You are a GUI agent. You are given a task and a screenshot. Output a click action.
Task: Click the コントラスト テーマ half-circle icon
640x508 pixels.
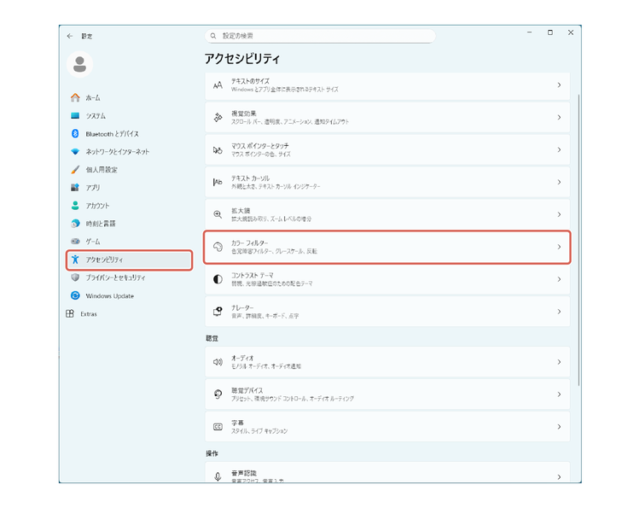218,279
